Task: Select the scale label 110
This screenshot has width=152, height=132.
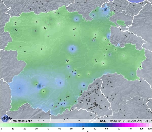Action: (x=130, y=129)
